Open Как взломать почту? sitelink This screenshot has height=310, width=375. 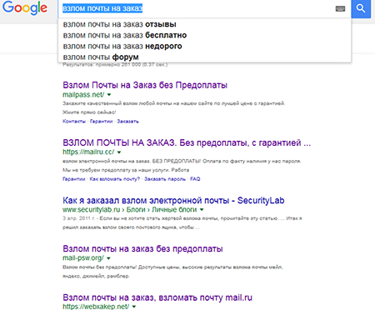(115, 179)
